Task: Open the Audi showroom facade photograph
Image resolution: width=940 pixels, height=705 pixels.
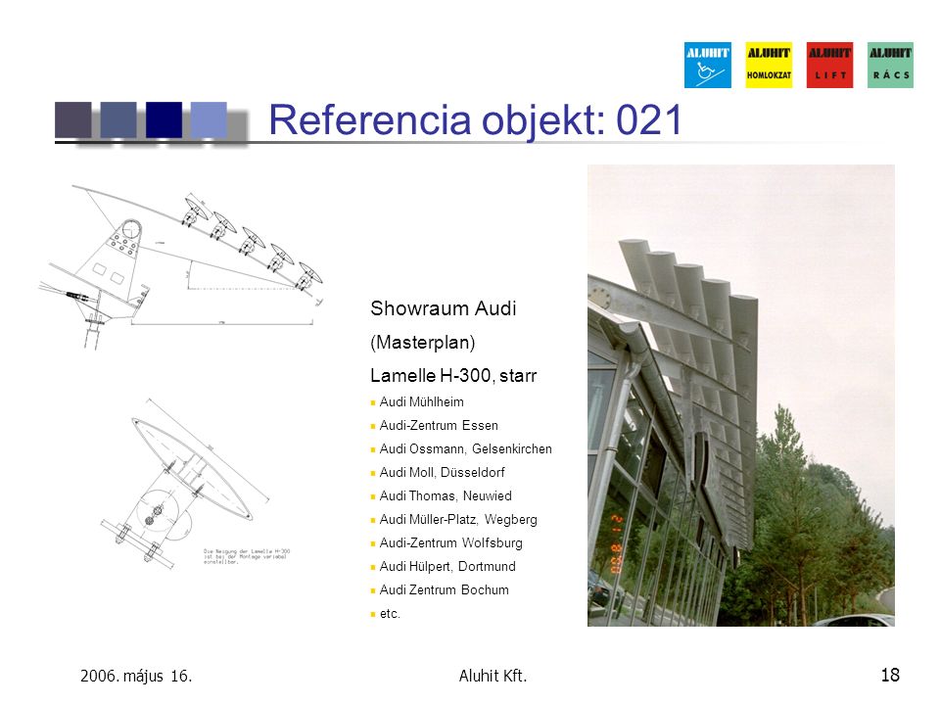Action: [741, 396]
